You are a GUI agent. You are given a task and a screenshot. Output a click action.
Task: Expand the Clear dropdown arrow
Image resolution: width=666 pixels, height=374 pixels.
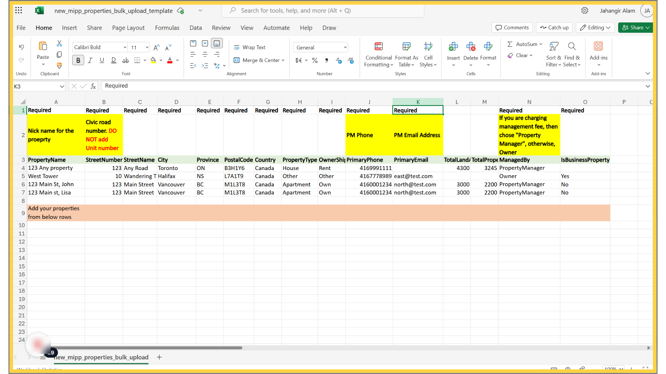tap(531, 55)
